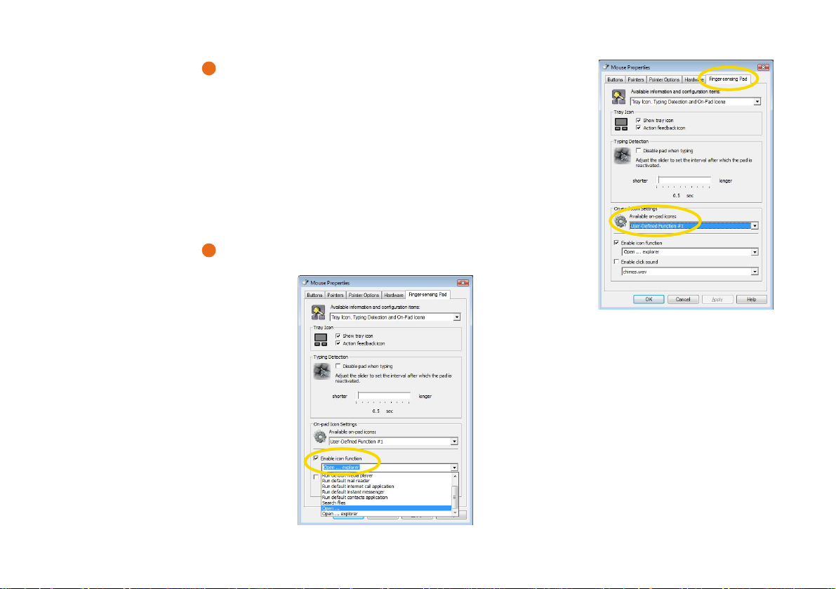Open the configuration items combo in the open-list dialog

[395, 317]
